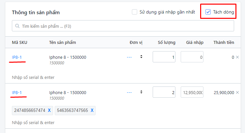The width and height of the screenshot is (245, 133).
Task: Remove the first IP8-1 product row
Action: click(237, 57)
